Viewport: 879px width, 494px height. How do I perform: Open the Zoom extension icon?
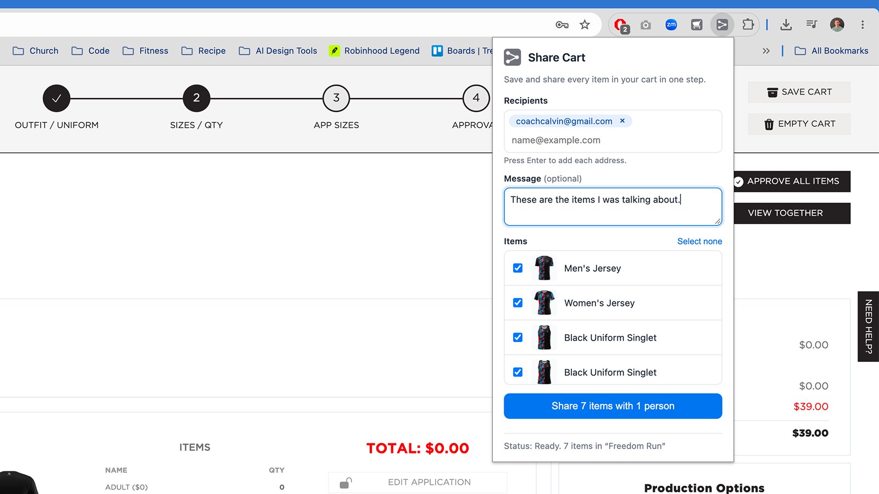pyautogui.click(x=671, y=25)
